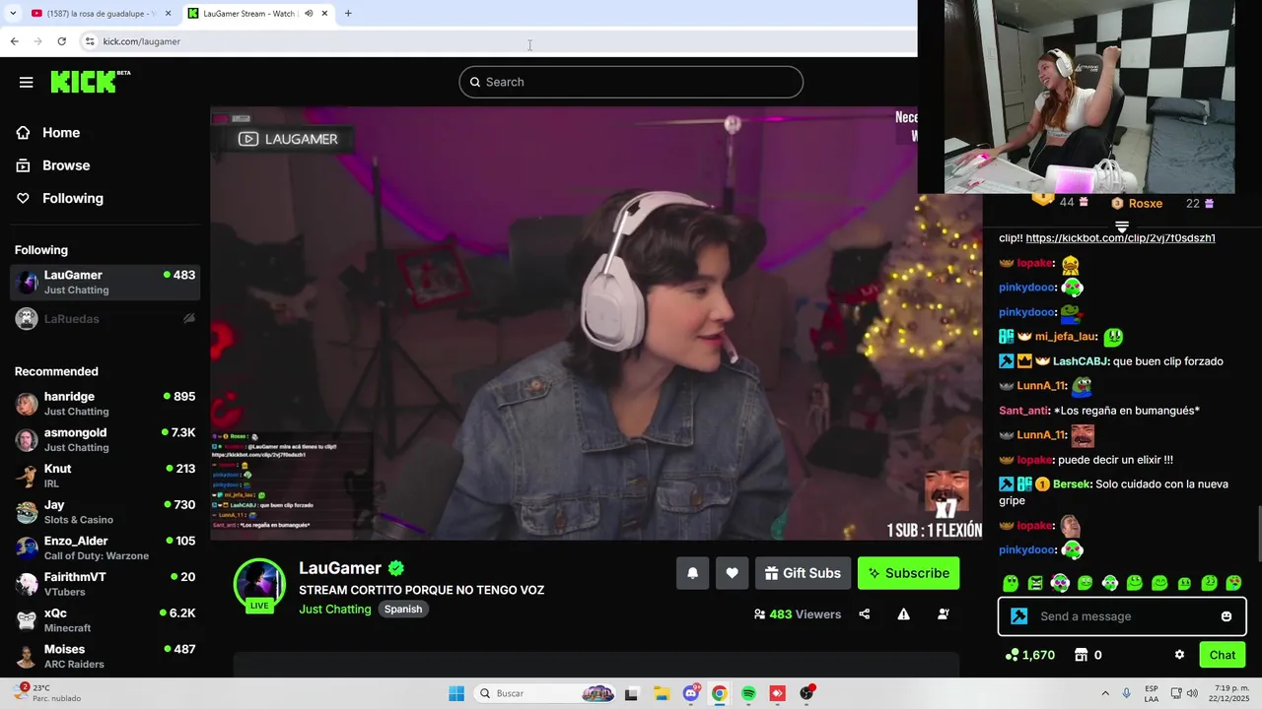Click the 1,670 channel points icon
This screenshot has height=709, width=1262.
click(1012, 655)
